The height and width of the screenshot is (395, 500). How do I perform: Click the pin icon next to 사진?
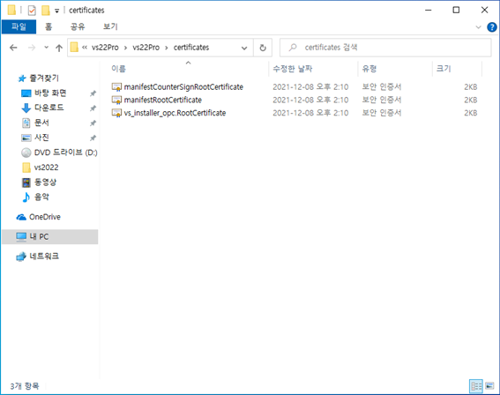coord(93,138)
